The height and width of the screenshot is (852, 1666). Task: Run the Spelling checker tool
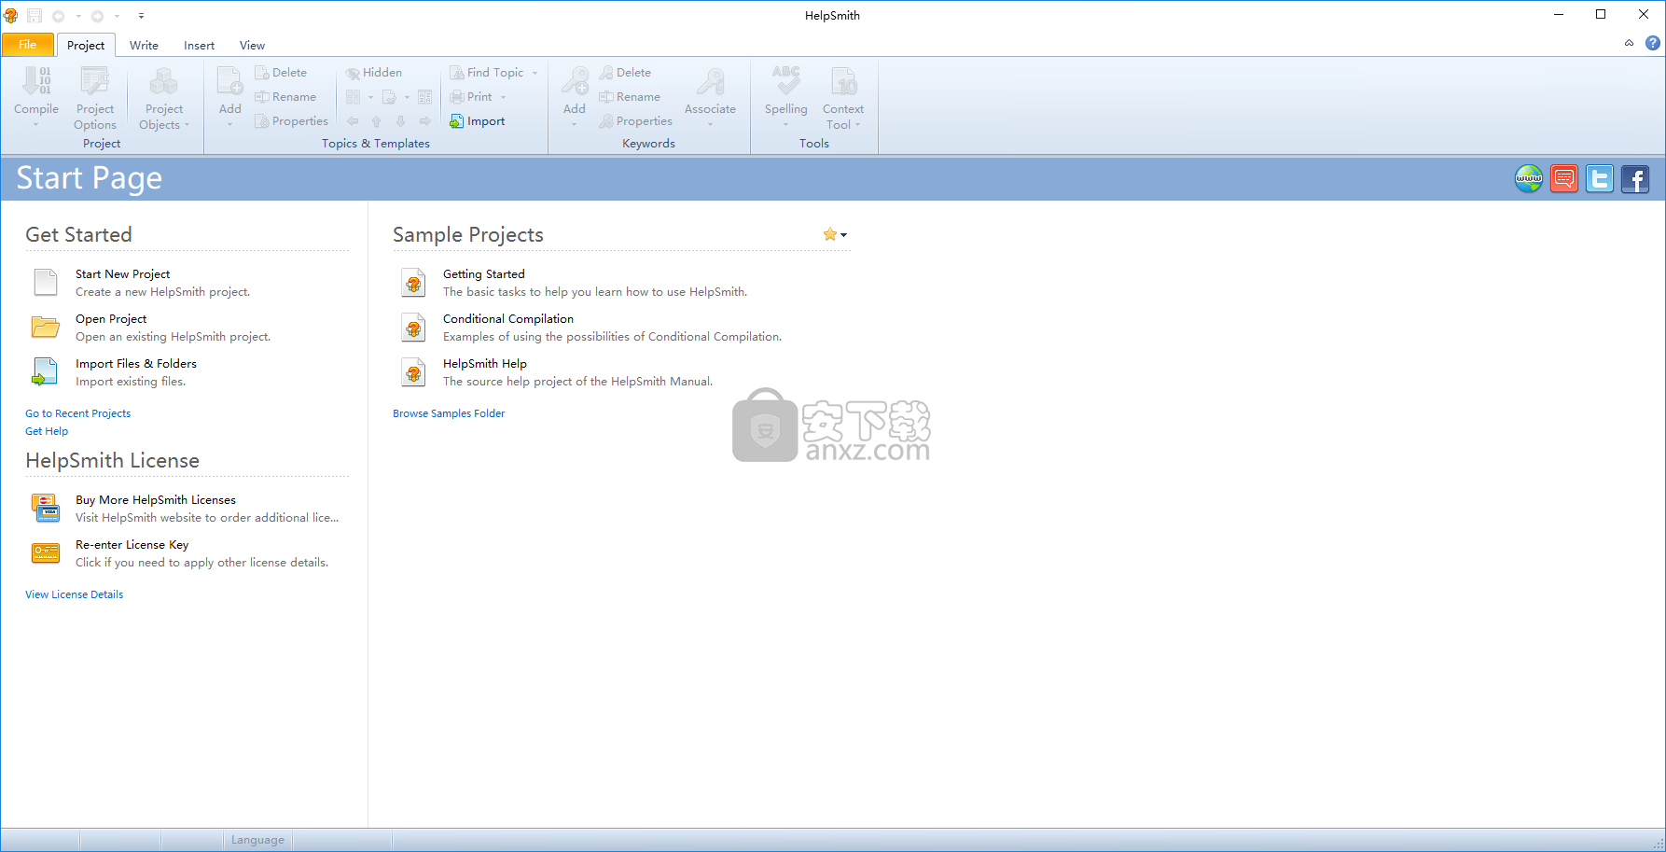(x=786, y=97)
